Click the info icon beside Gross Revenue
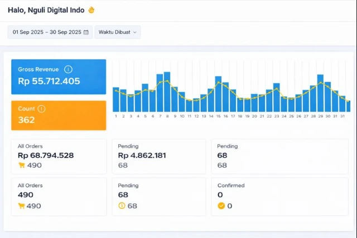This screenshot has width=357, height=238. 68,69
